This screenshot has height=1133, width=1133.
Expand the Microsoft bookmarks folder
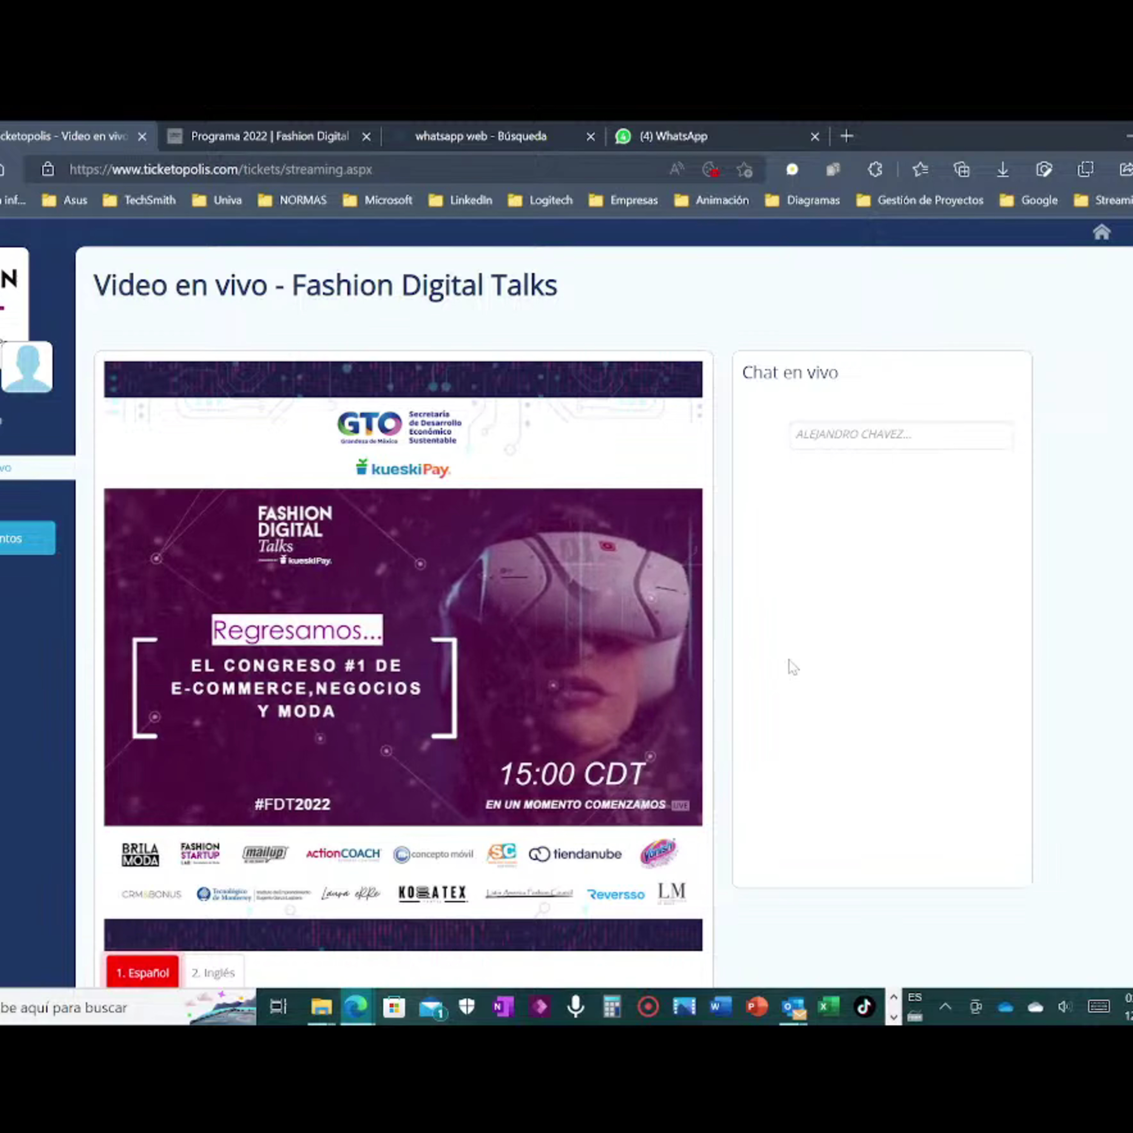coord(378,200)
